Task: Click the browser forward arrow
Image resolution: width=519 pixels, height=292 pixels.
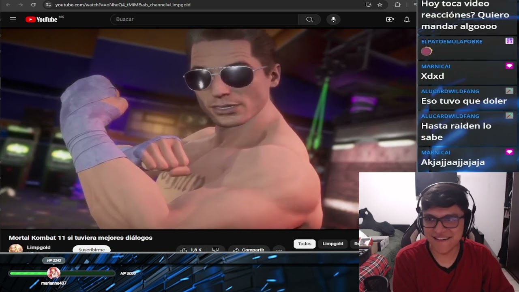Action: coord(20,4)
